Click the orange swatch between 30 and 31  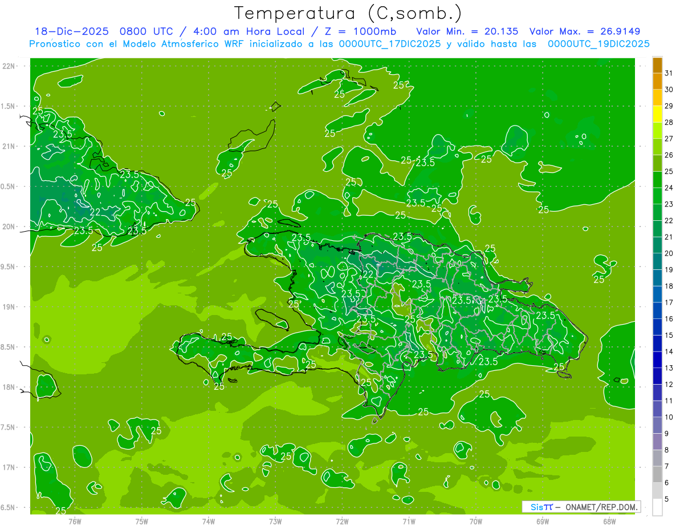point(657,82)
